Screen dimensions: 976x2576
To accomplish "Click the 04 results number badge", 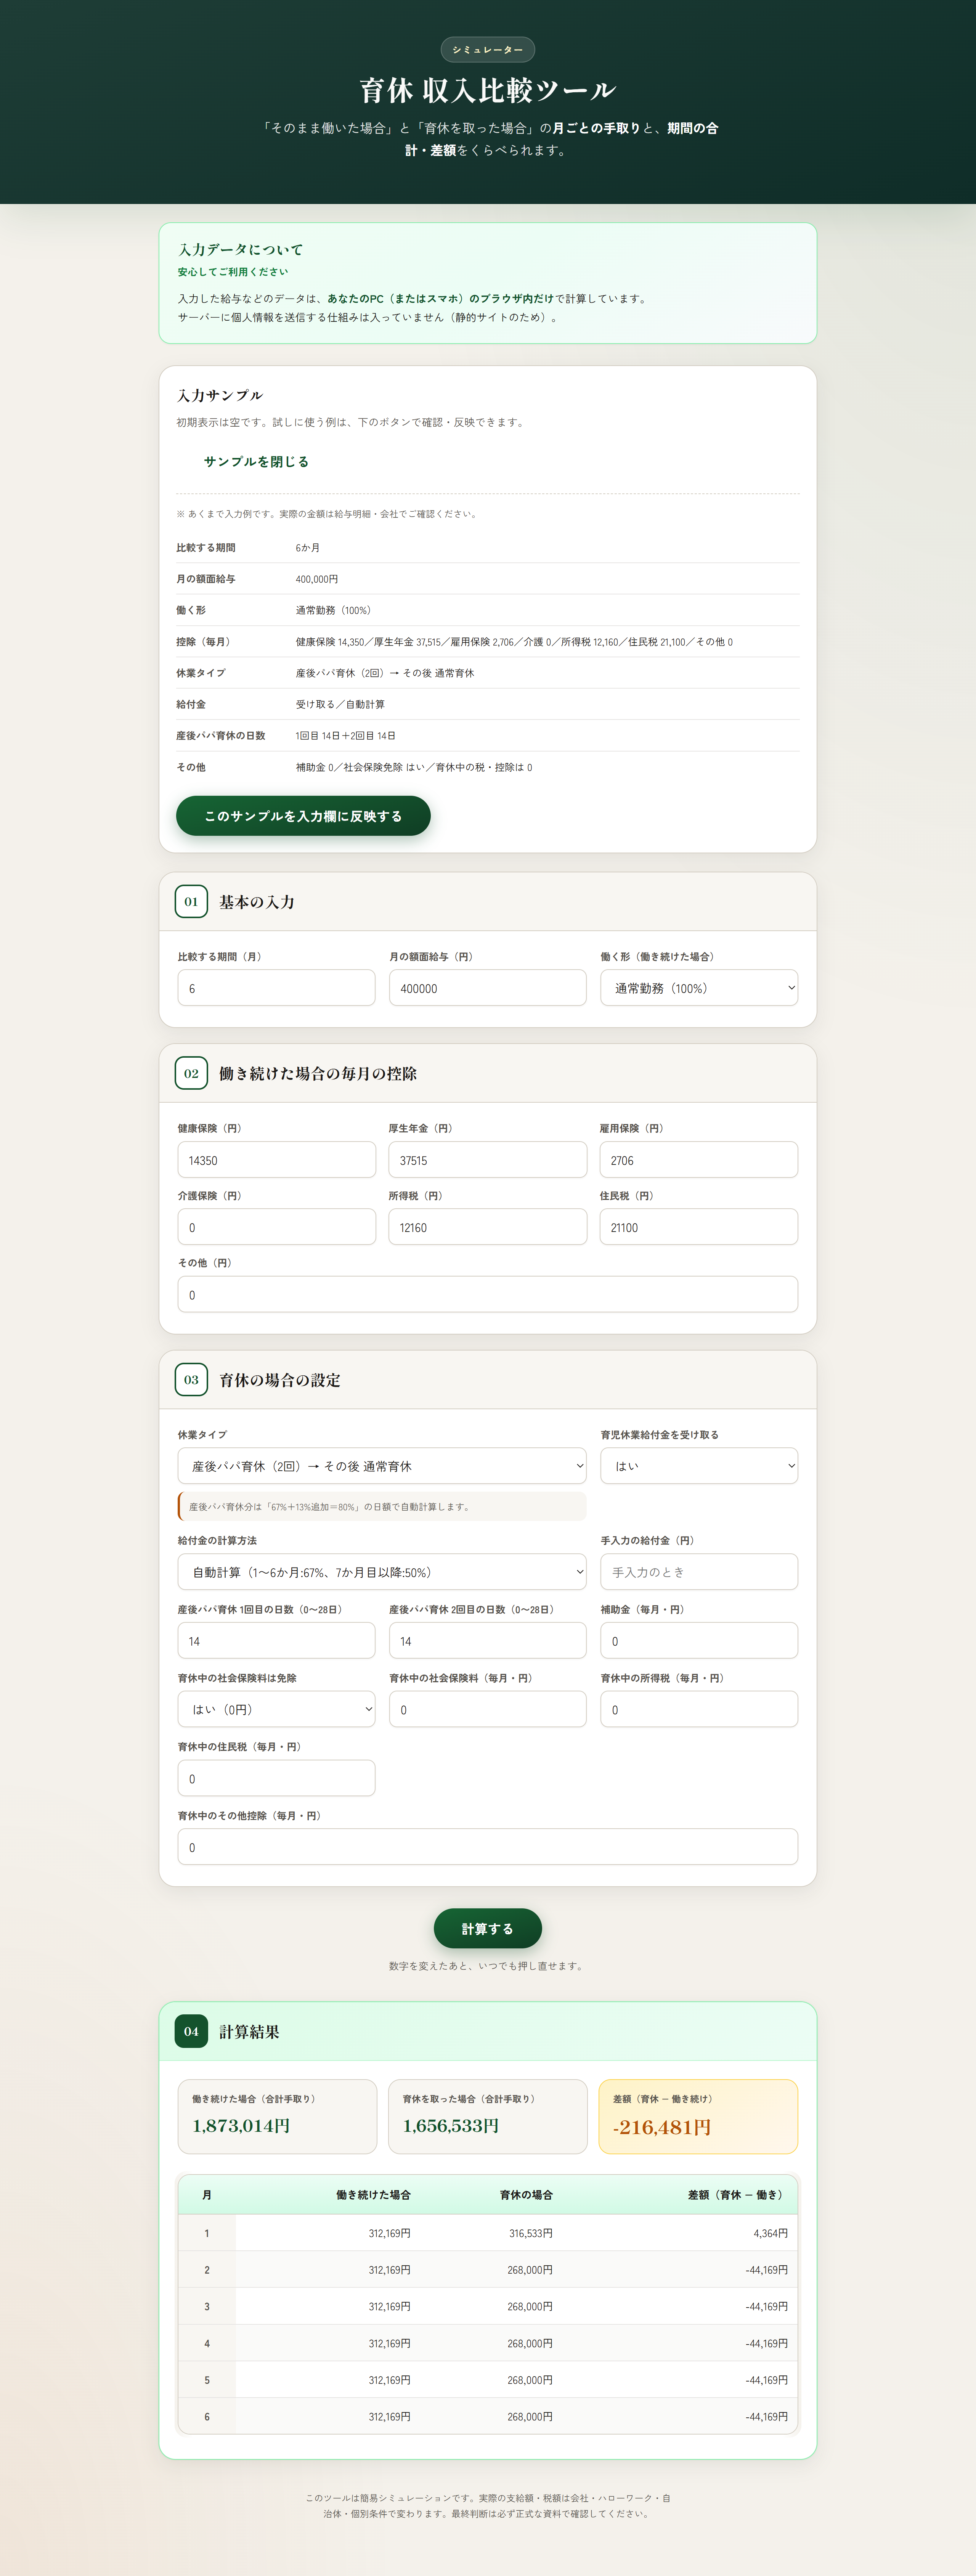I will pyautogui.click(x=191, y=2031).
